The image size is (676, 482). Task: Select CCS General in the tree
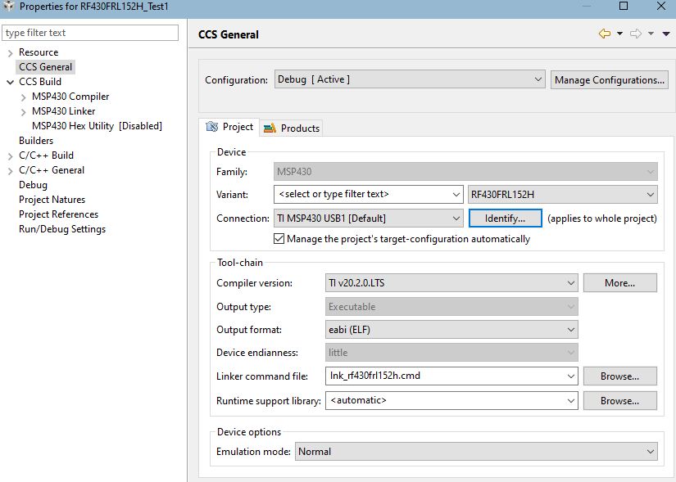click(45, 67)
